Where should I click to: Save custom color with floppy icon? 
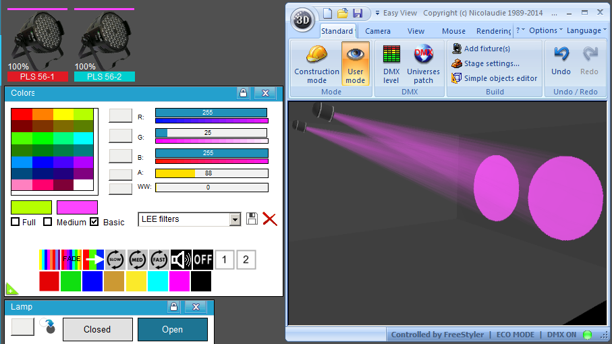(x=252, y=219)
